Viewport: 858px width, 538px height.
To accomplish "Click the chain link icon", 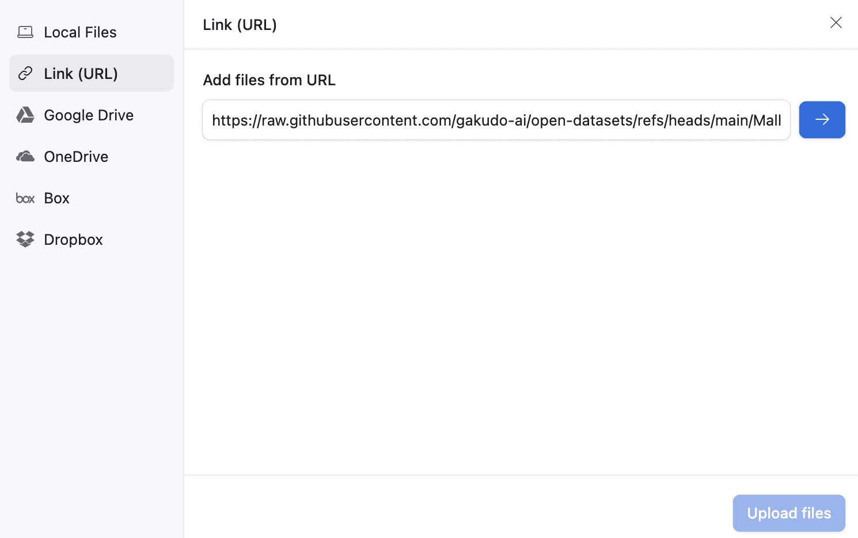I will 25,73.
